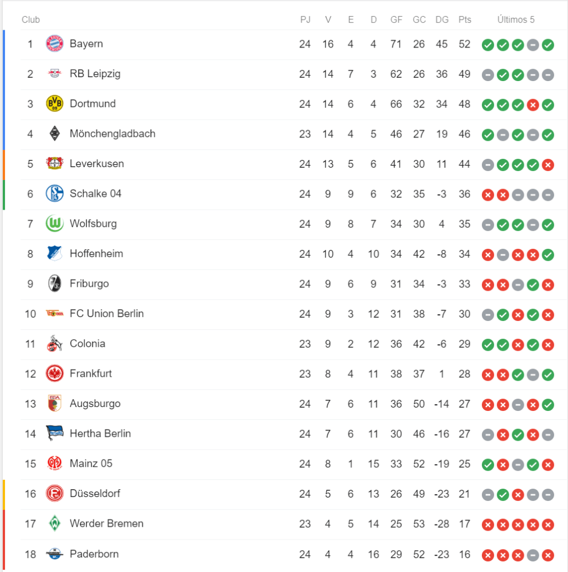This screenshot has width=568, height=572.
Task: Click the Leverkusen club crest
Action: click(54, 164)
